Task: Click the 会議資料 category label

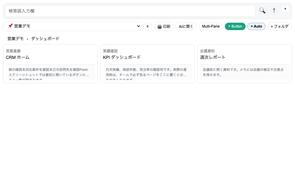Action: pyautogui.click(x=207, y=51)
